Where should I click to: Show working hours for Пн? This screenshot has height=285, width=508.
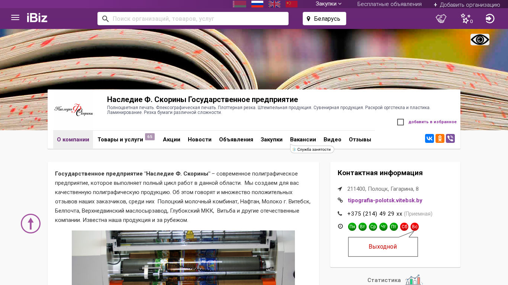coord(352,227)
